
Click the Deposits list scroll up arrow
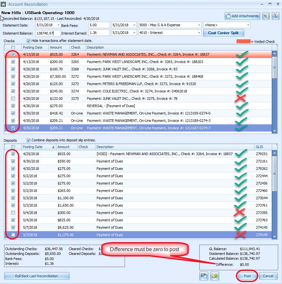(275, 147)
